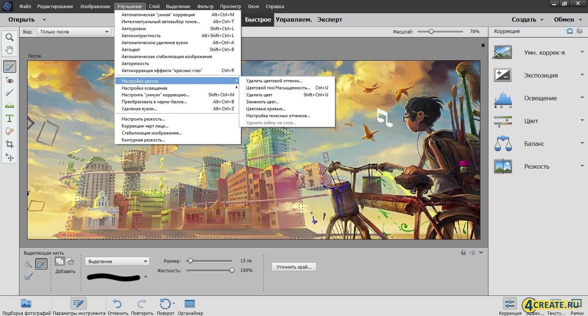Choose the magic wand quick selection option

28,264
